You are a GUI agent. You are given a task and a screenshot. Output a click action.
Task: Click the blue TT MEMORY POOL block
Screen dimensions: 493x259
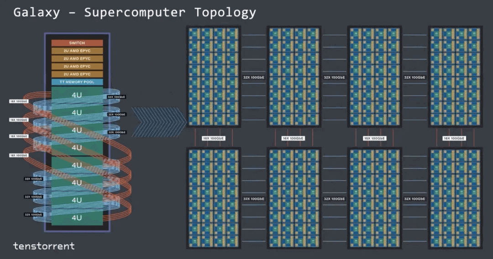(x=77, y=82)
